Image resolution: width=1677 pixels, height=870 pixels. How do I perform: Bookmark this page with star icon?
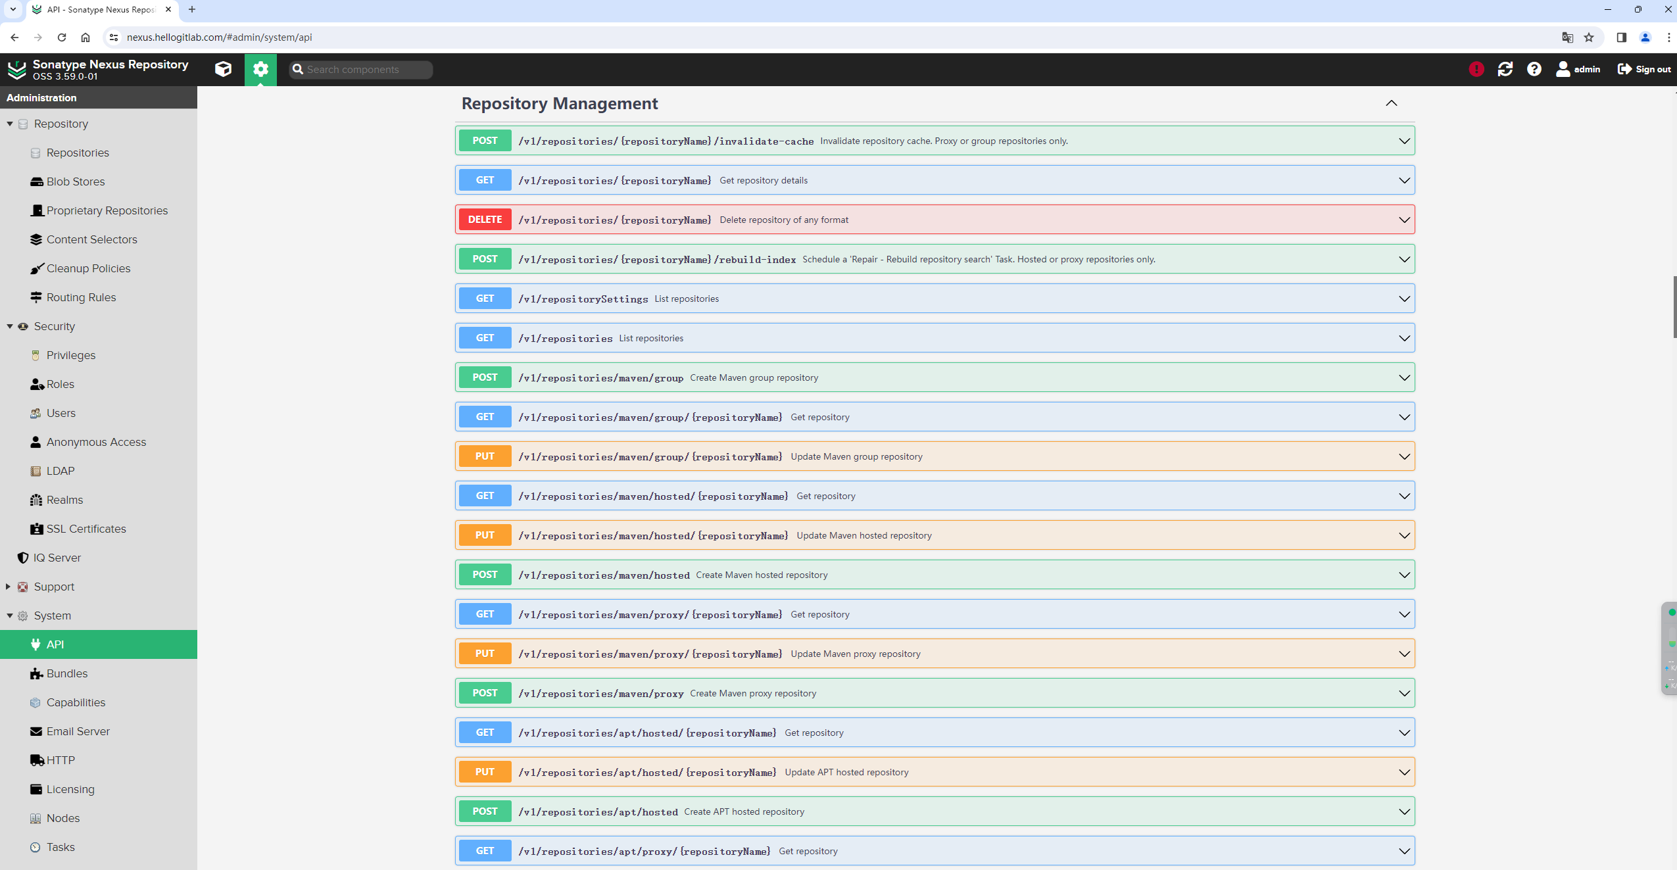pos(1589,37)
